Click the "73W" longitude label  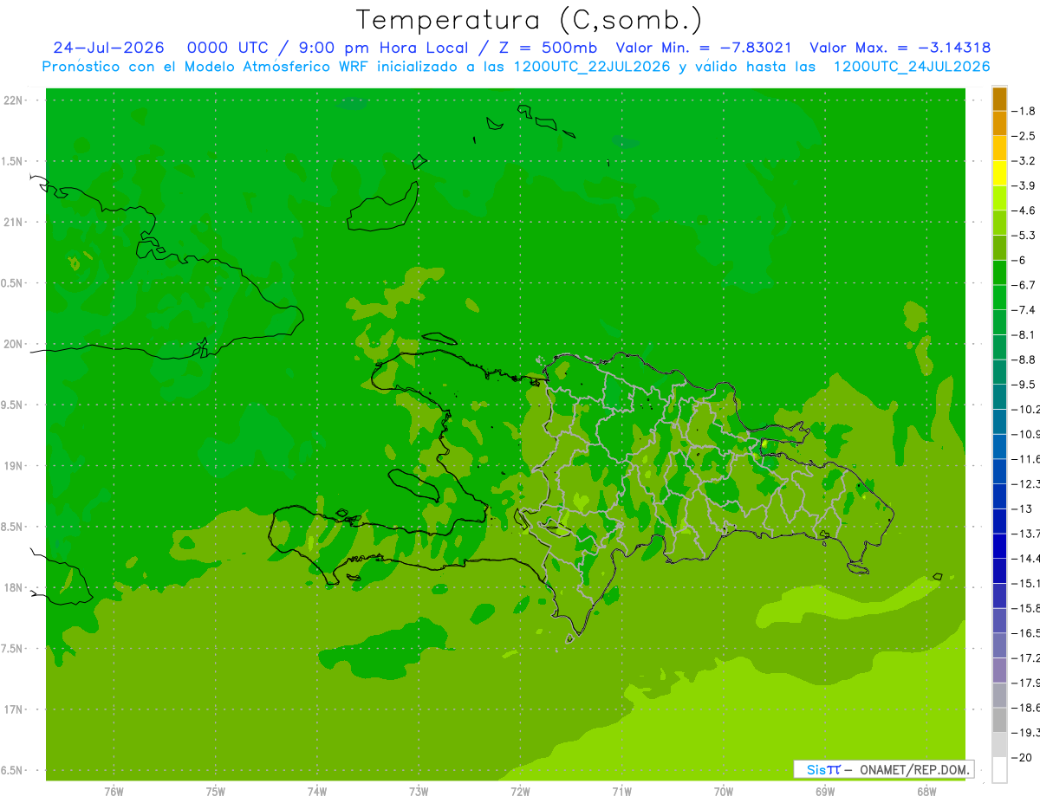pos(419,791)
